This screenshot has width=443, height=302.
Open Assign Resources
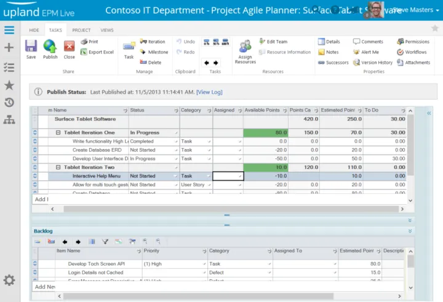pos(245,52)
